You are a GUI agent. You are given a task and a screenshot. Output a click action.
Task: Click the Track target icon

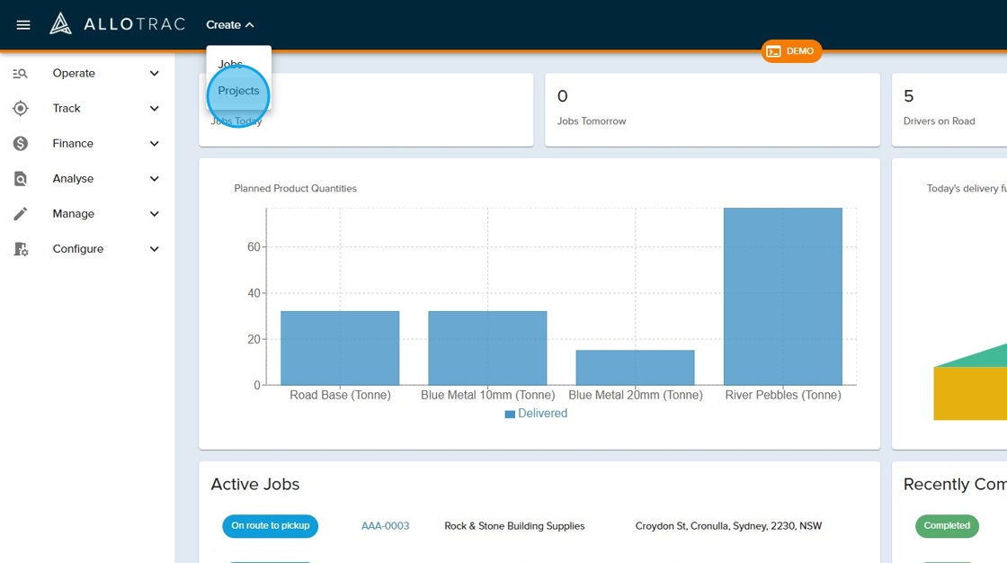click(x=21, y=109)
